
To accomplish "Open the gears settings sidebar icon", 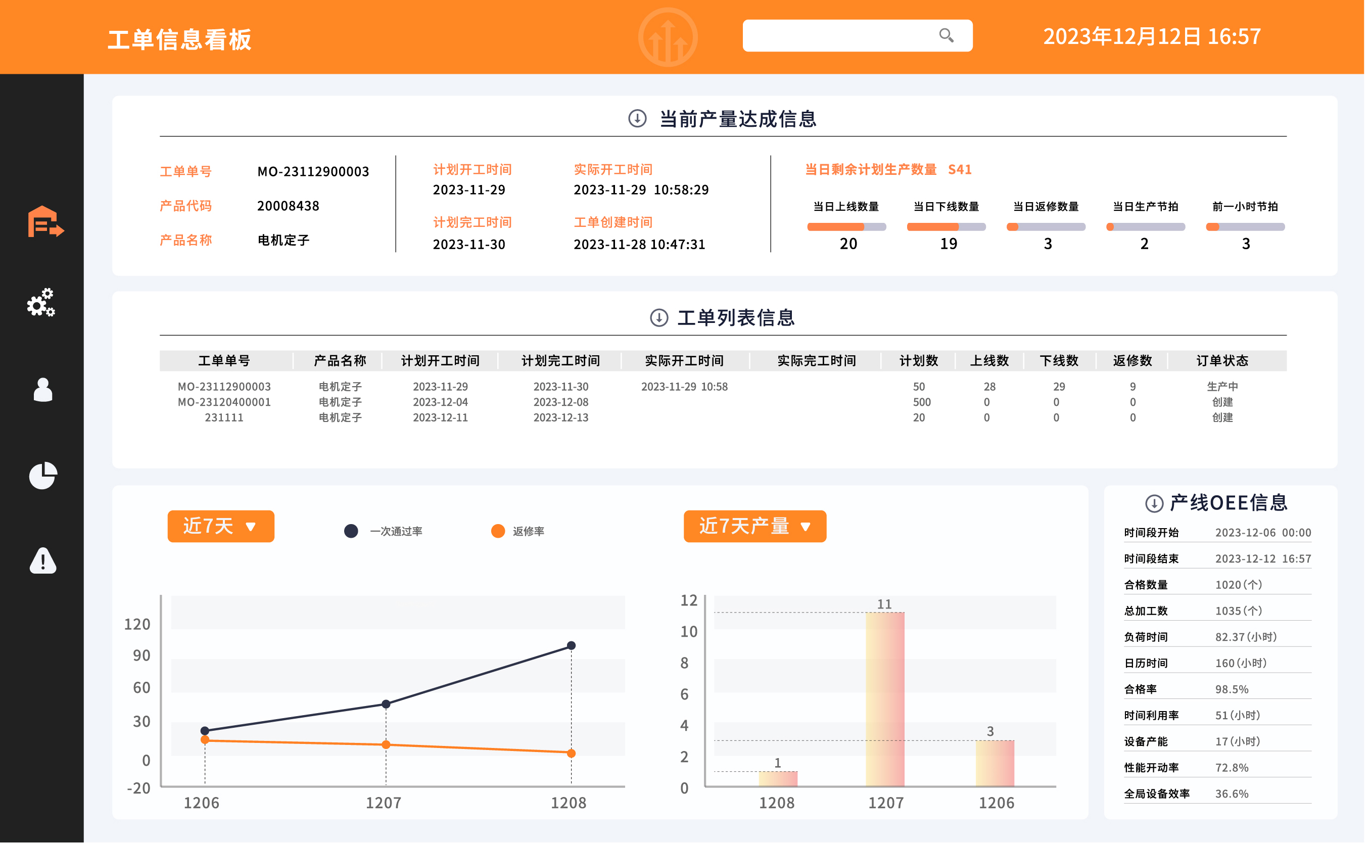I will tap(41, 303).
